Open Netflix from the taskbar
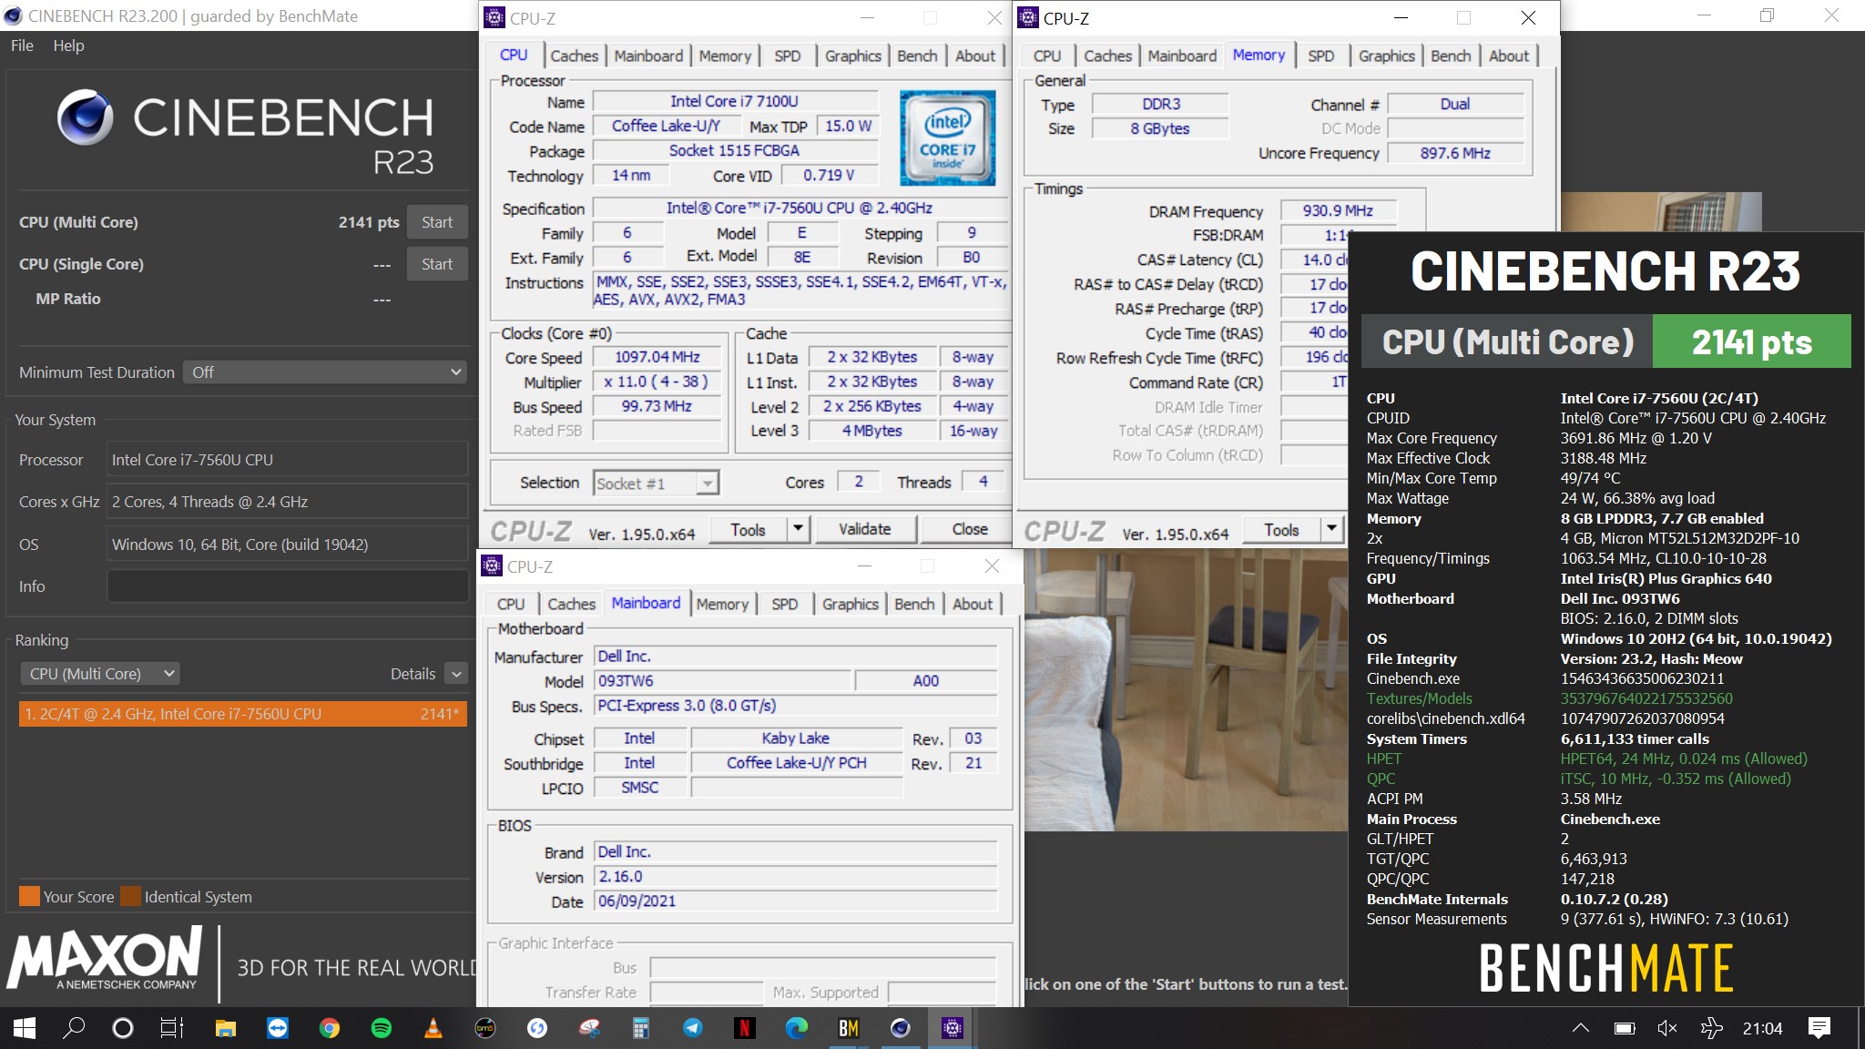The image size is (1865, 1049). point(745,1028)
